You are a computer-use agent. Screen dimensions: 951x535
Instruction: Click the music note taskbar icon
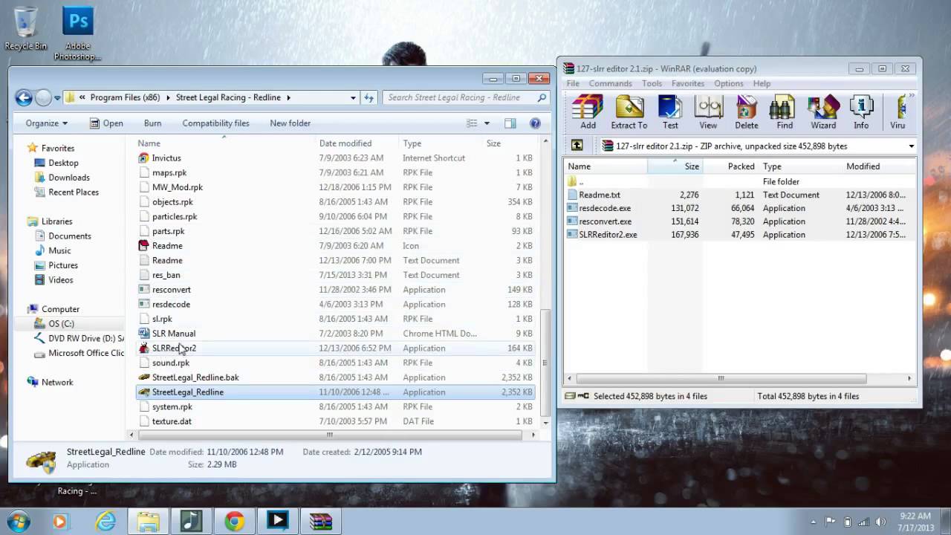pos(191,521)
